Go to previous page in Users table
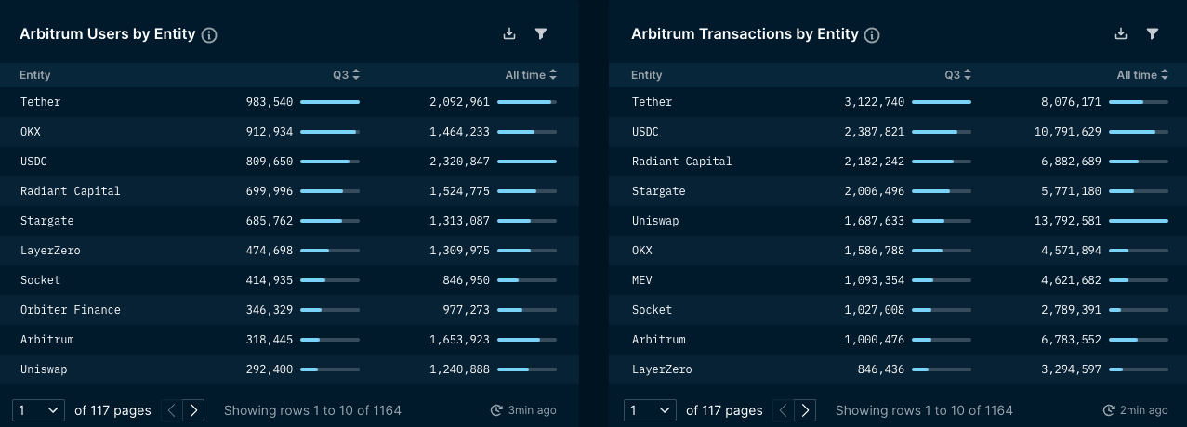 click(171, 409)
